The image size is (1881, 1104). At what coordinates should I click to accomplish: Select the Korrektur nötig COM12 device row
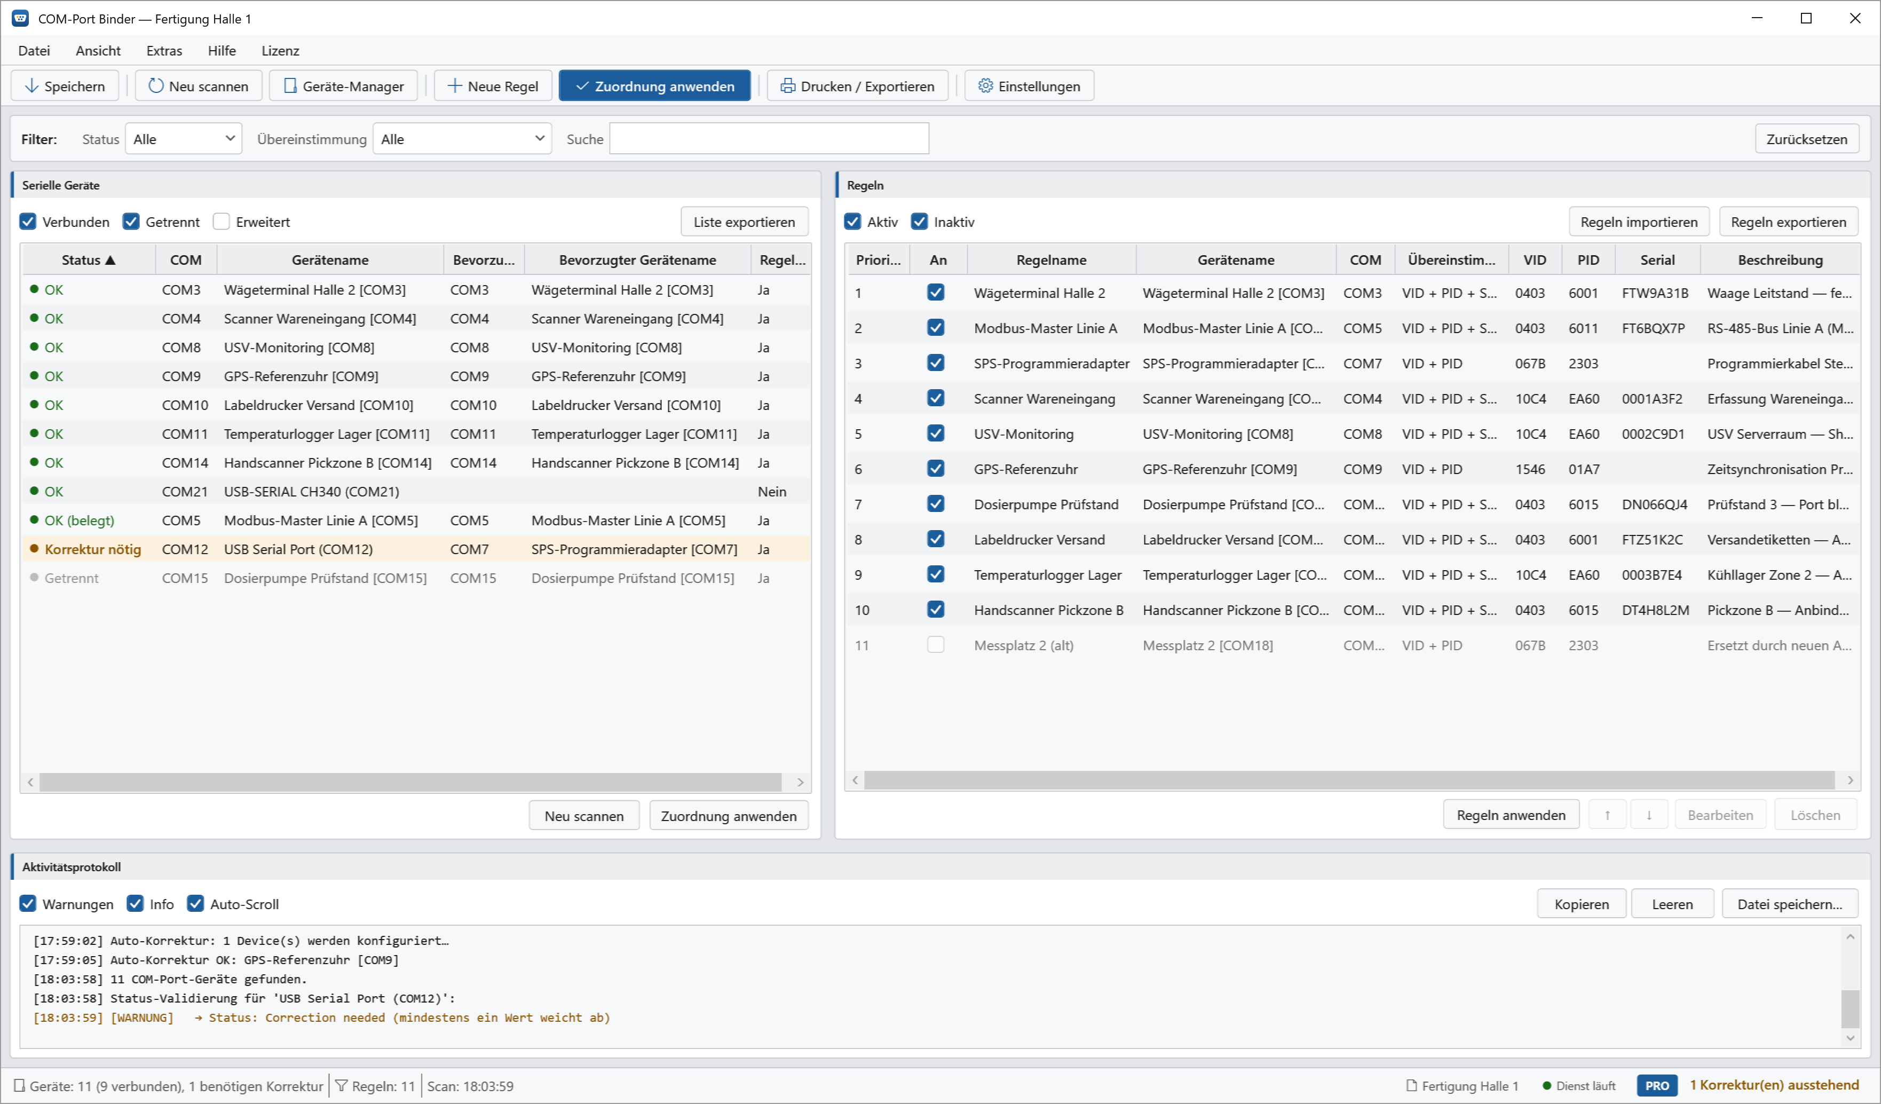(x=416, y=549)
